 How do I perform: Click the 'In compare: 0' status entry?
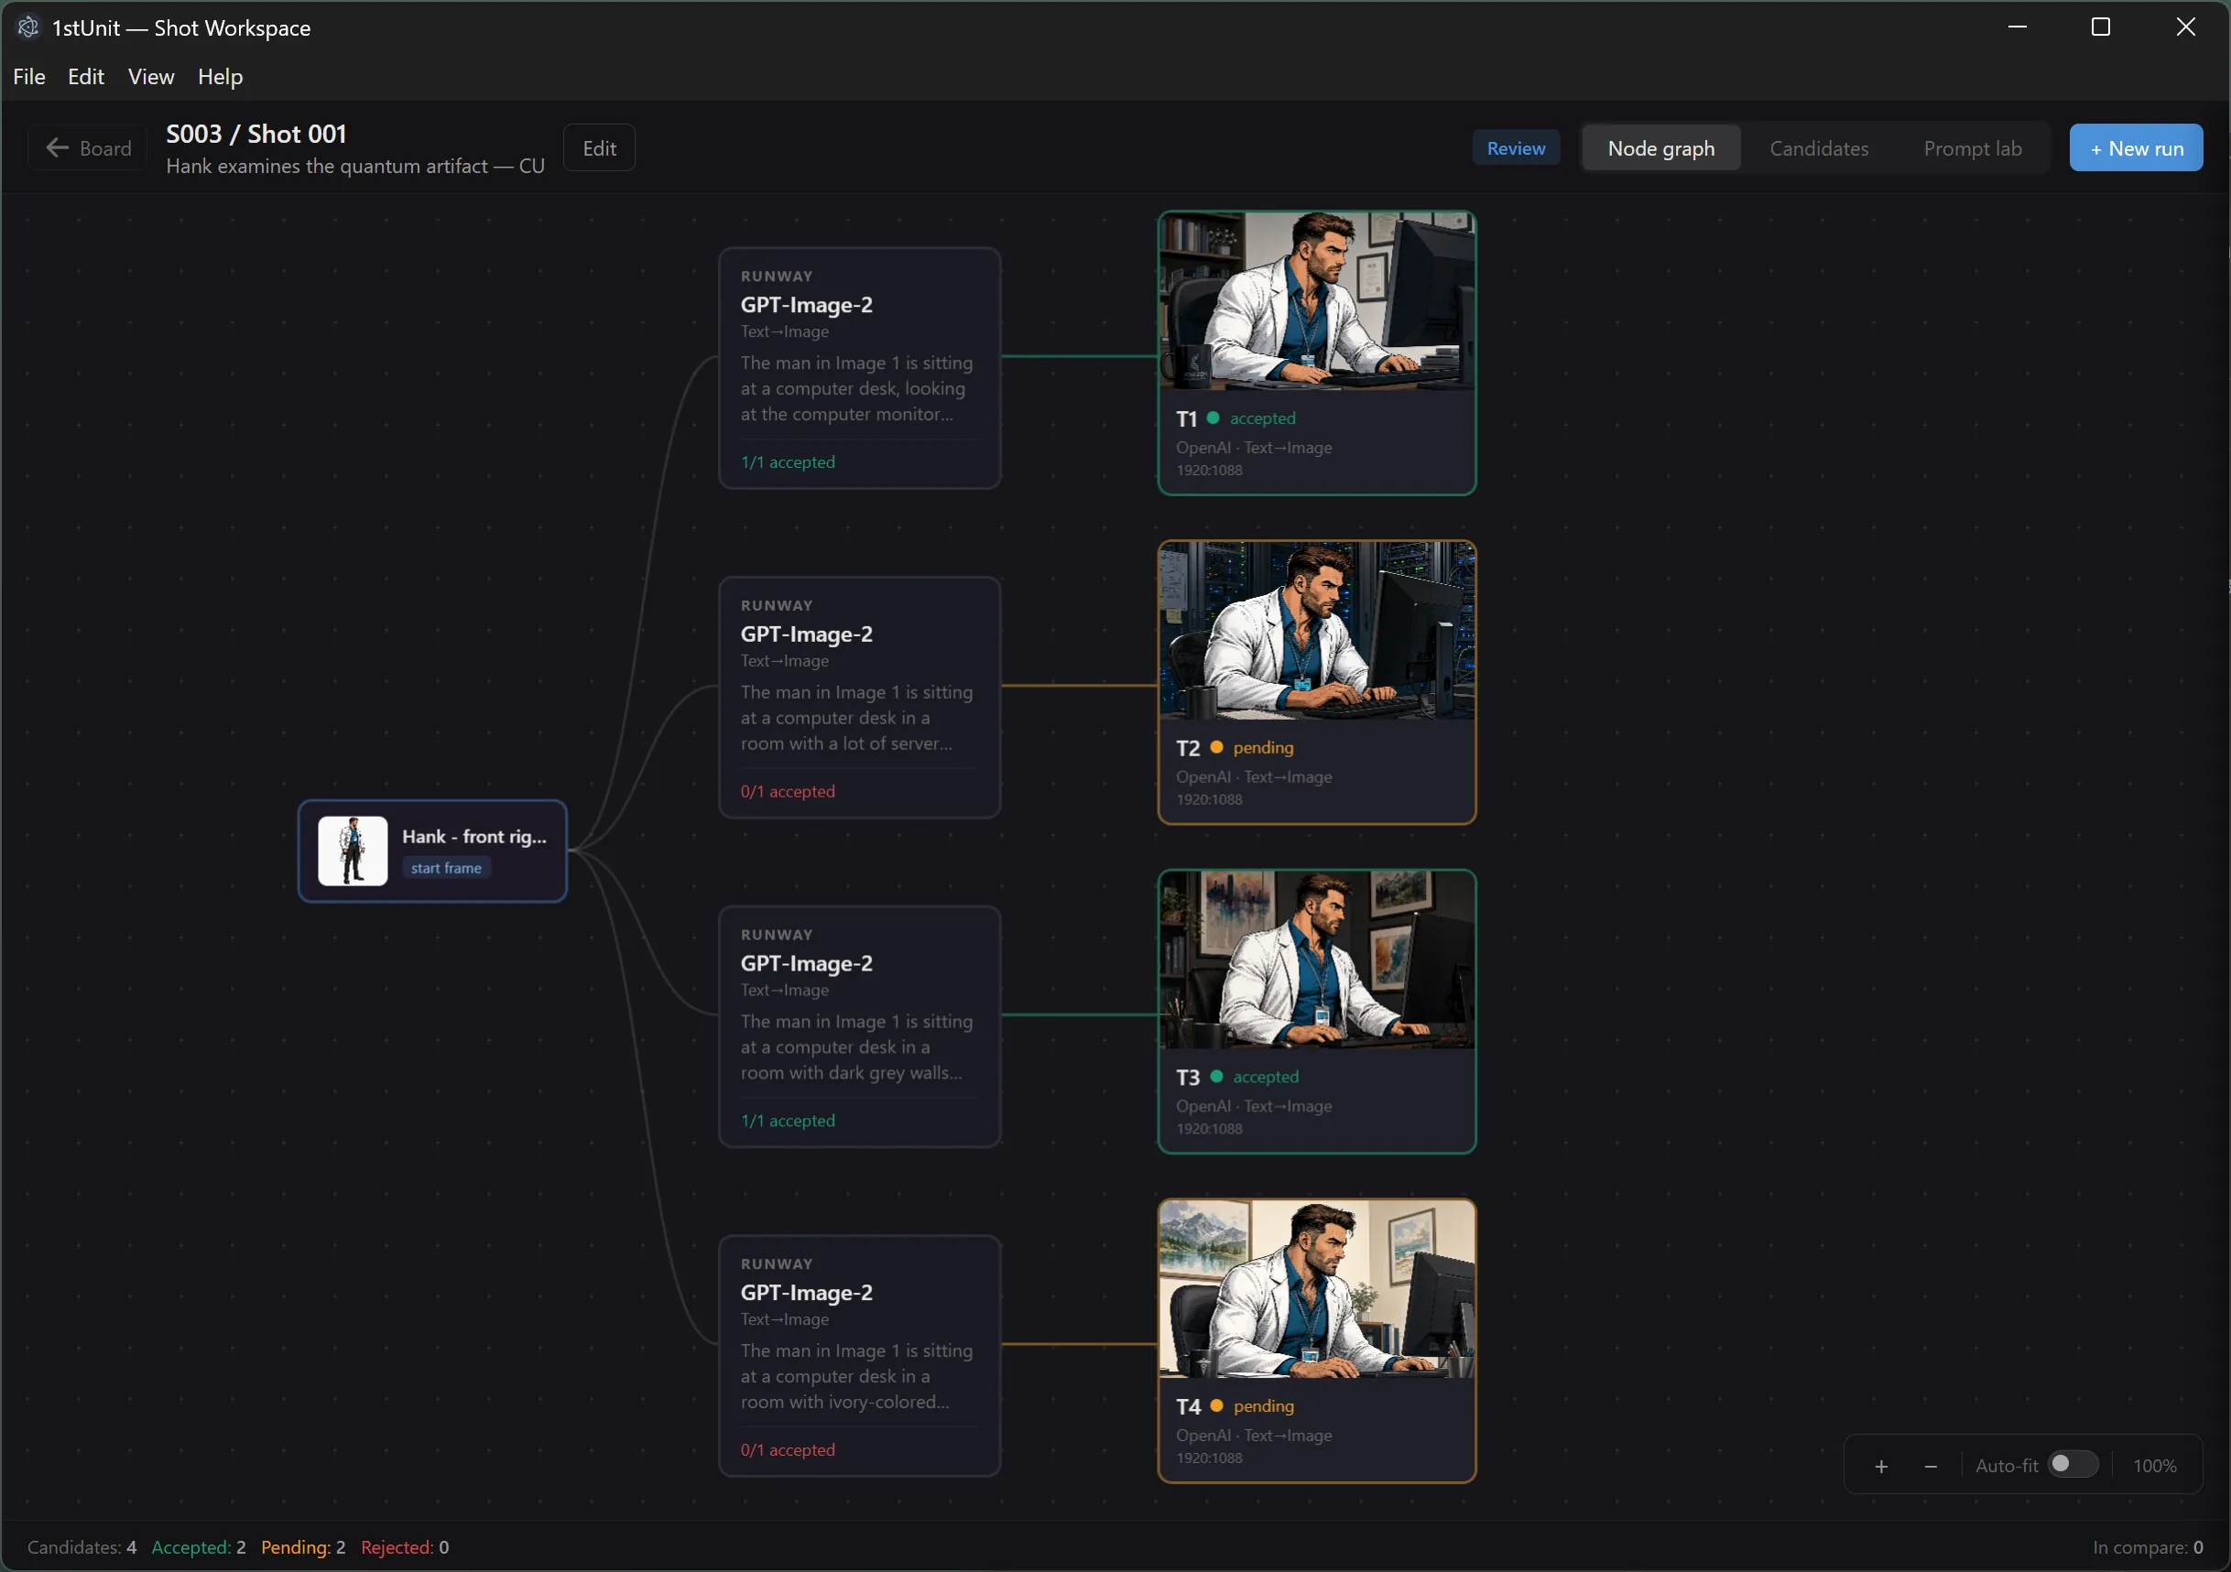[x=2148, y=1546]
